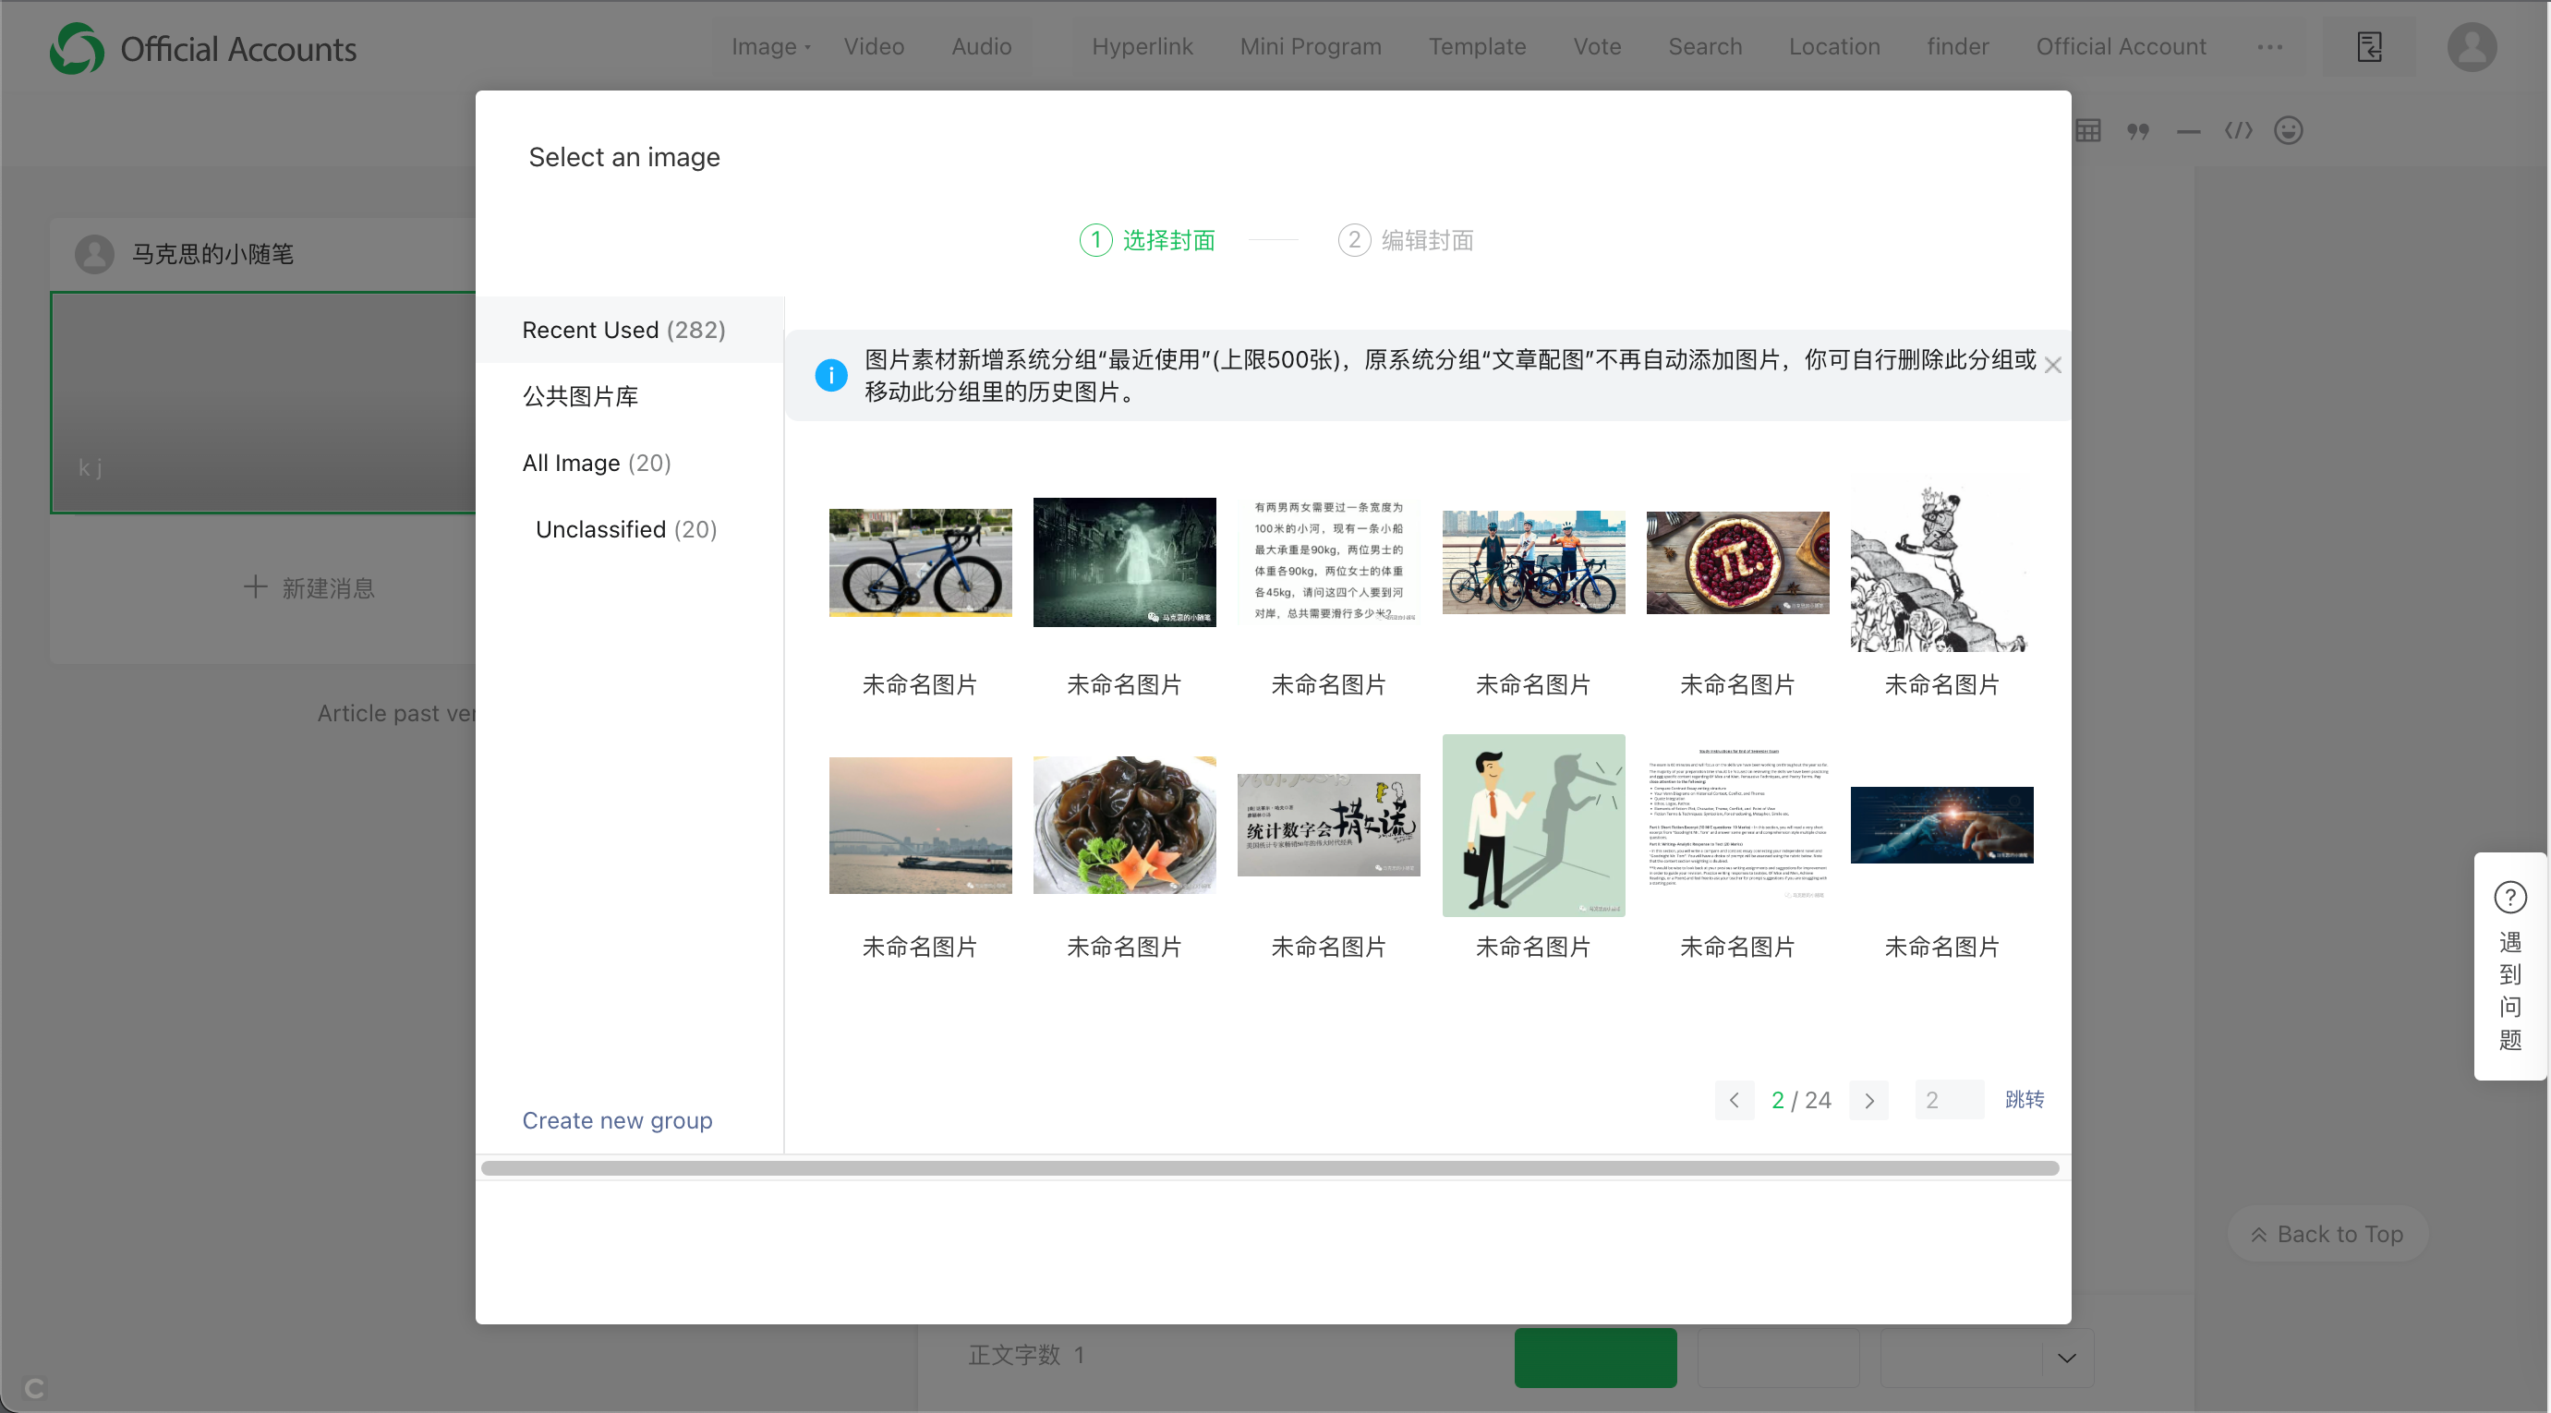Viewport: 2551px width, 1413px height.
Task: Select the Recent Used group
Action: (x=623, y=330)
